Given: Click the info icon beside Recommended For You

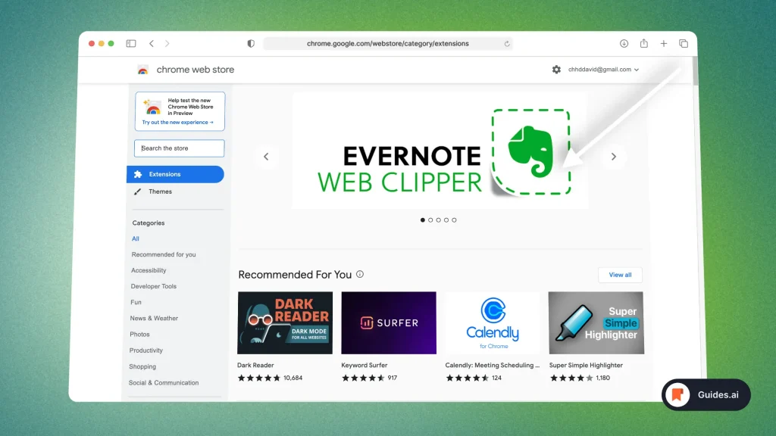Looking at the screenshot, I should coord(360,274).
